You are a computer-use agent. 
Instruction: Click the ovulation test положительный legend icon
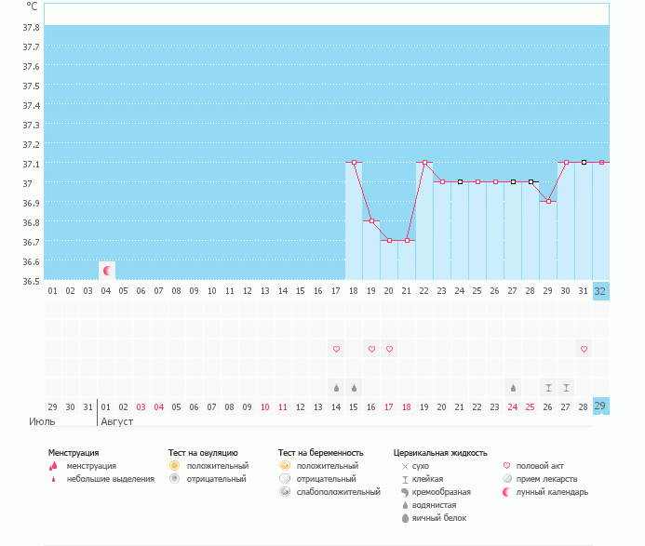coord(174,465)
